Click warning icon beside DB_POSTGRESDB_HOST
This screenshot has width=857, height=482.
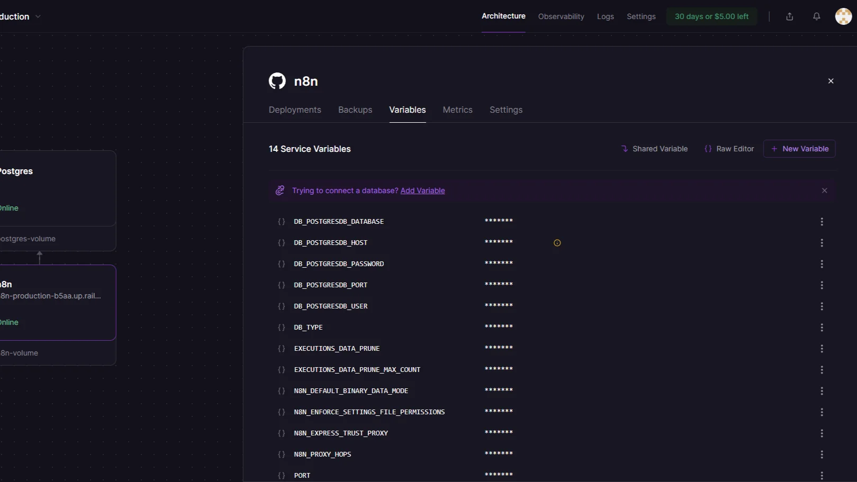557,243
